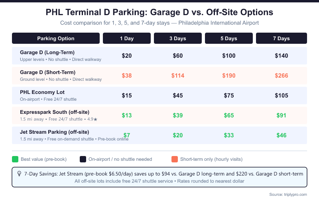
Task: Select the 3 Days column header
Action: (x=178, y=39)
